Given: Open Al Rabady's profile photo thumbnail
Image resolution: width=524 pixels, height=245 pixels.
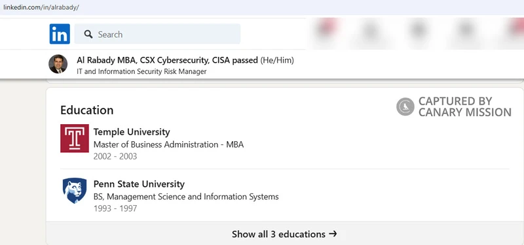Looking at the screenshot, I should (x=58, y=64).
